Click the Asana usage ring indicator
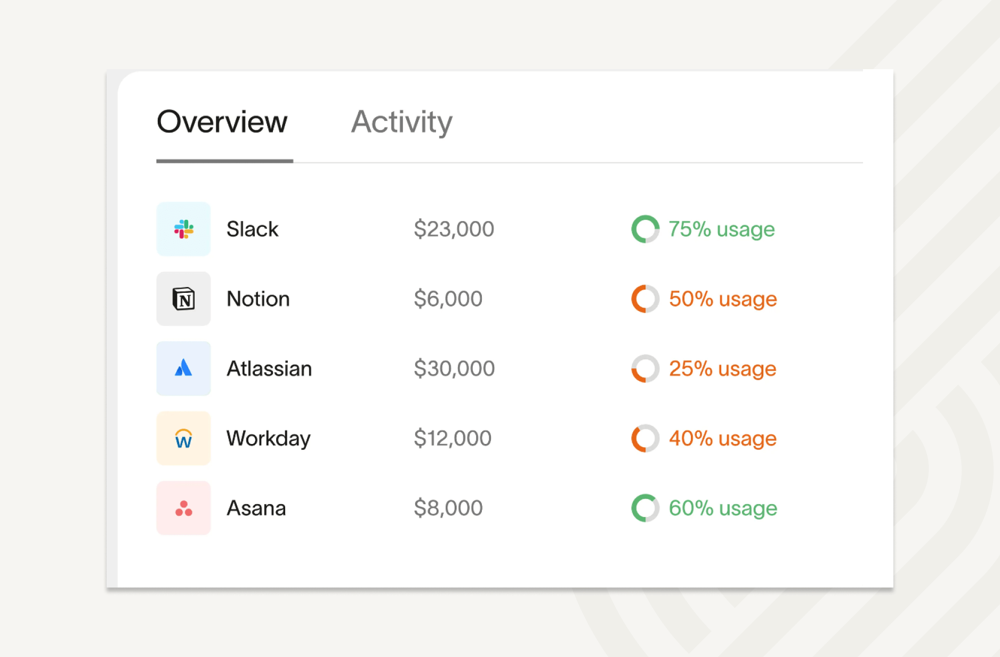 (x=646, y=508)
